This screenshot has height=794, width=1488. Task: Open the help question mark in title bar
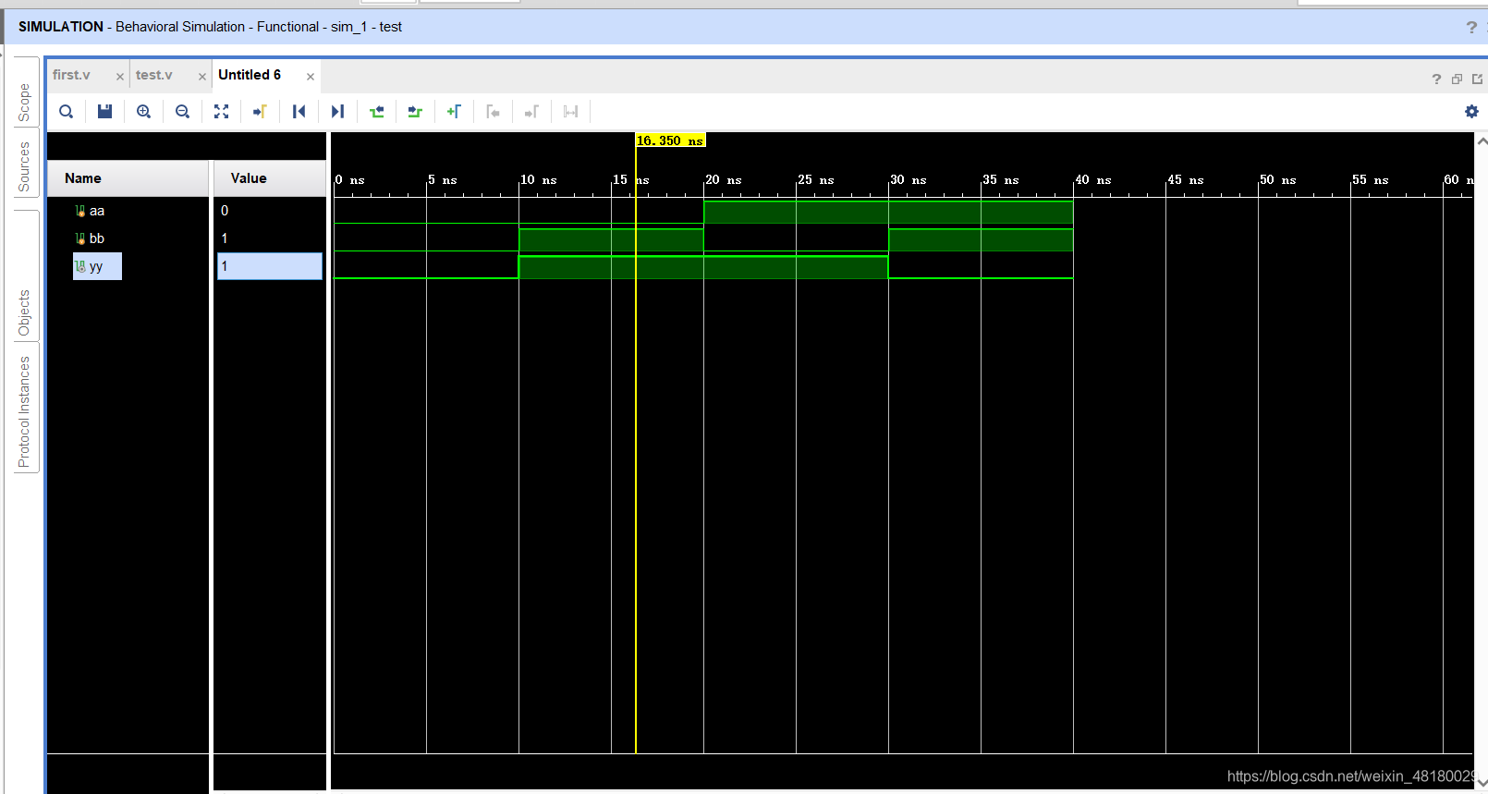(1471, 28)
